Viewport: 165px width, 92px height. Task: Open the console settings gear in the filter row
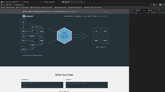point(164,13)
